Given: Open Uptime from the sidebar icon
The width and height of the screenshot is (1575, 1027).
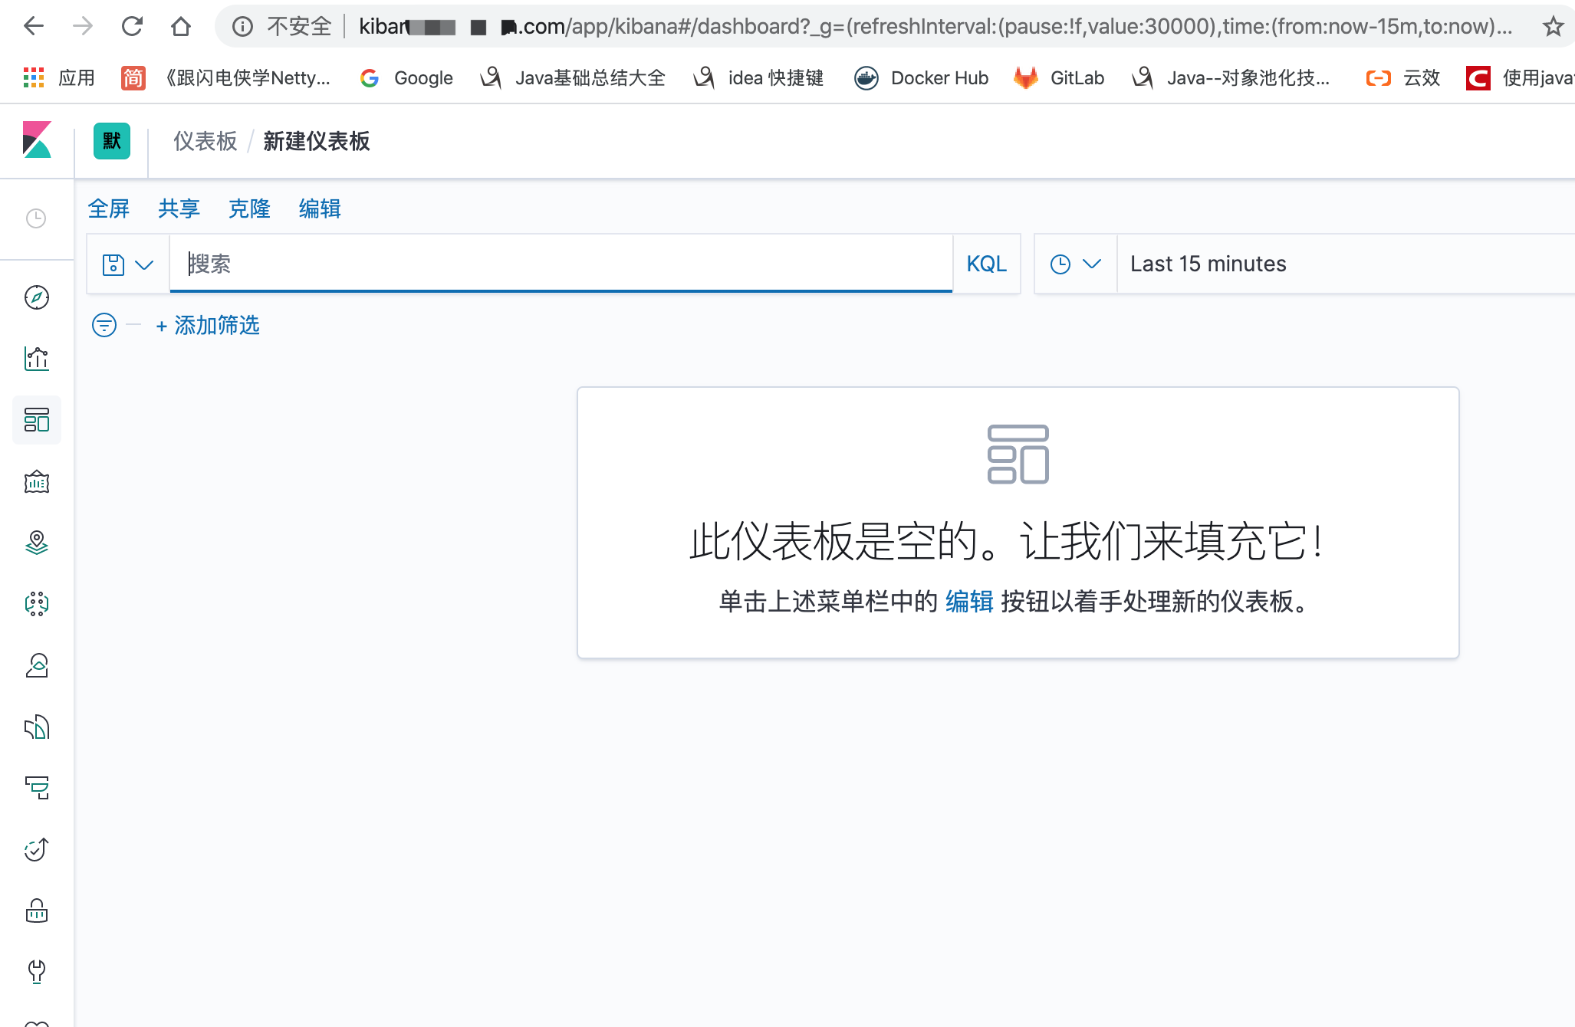Looking at the screenshot, I should (x=37, y=849).
